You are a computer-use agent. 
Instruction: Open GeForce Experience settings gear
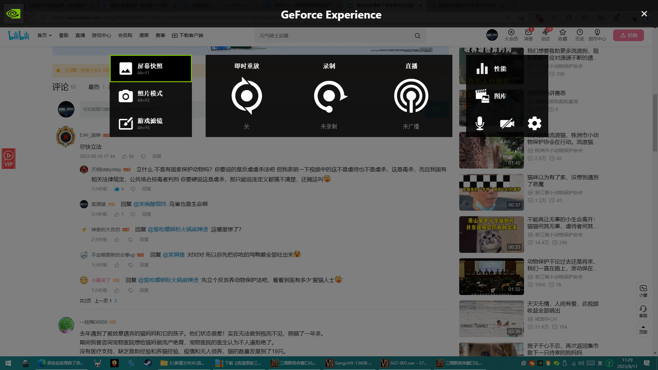[535, 123]
